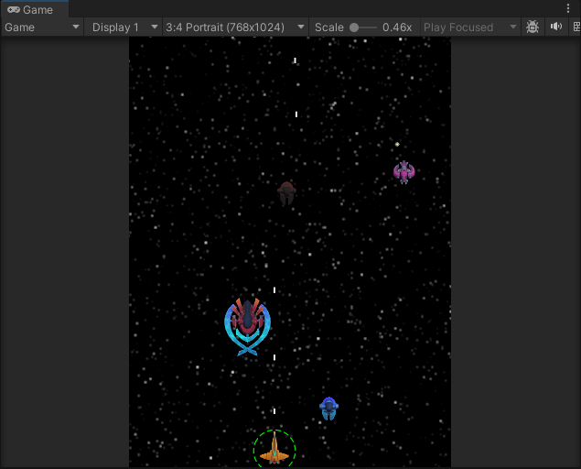Open the three-dot panel options menu

568,8
